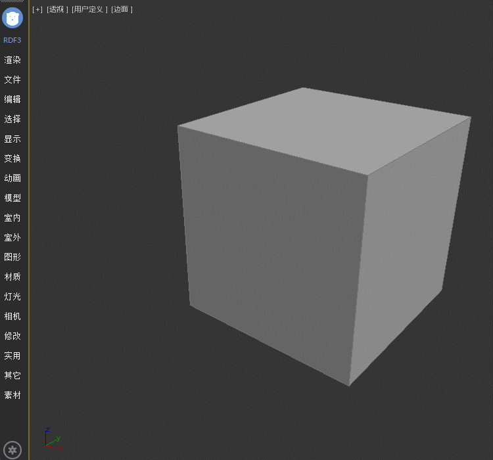Open the 变换 tools menu
The width and height of the screenshot is (493, 460).
12,158
